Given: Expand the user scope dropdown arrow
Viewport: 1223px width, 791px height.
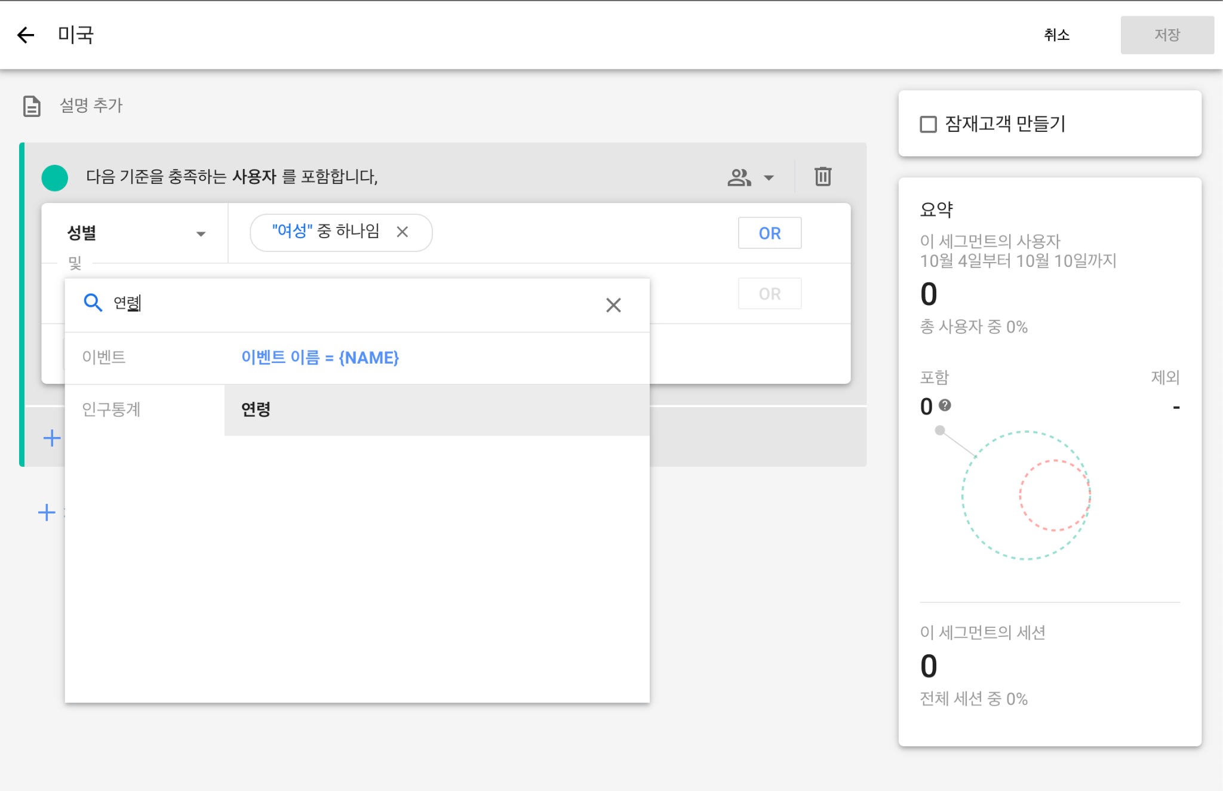Looking at the screenshot, I should [769, 178].
